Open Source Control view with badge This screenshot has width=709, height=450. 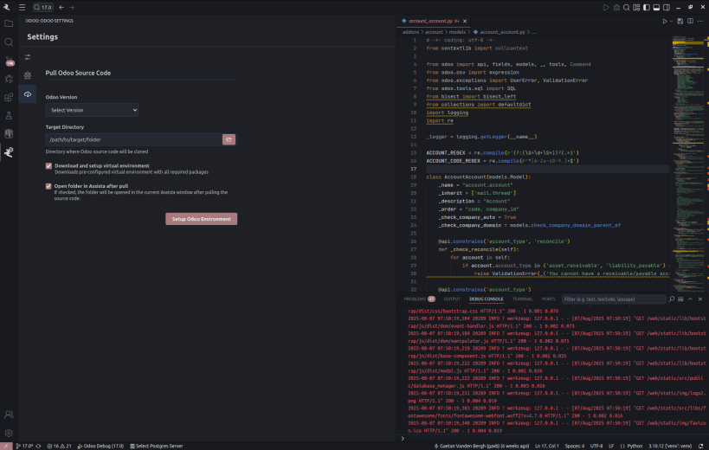tap(9, 61)
